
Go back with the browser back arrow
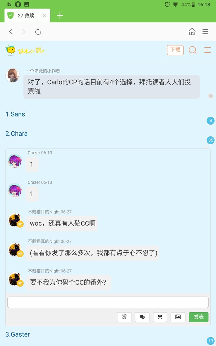point(11,31)
